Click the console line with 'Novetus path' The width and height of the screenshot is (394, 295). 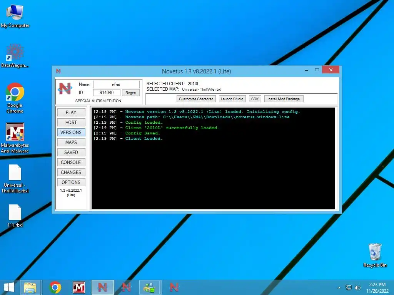point(192,117)
